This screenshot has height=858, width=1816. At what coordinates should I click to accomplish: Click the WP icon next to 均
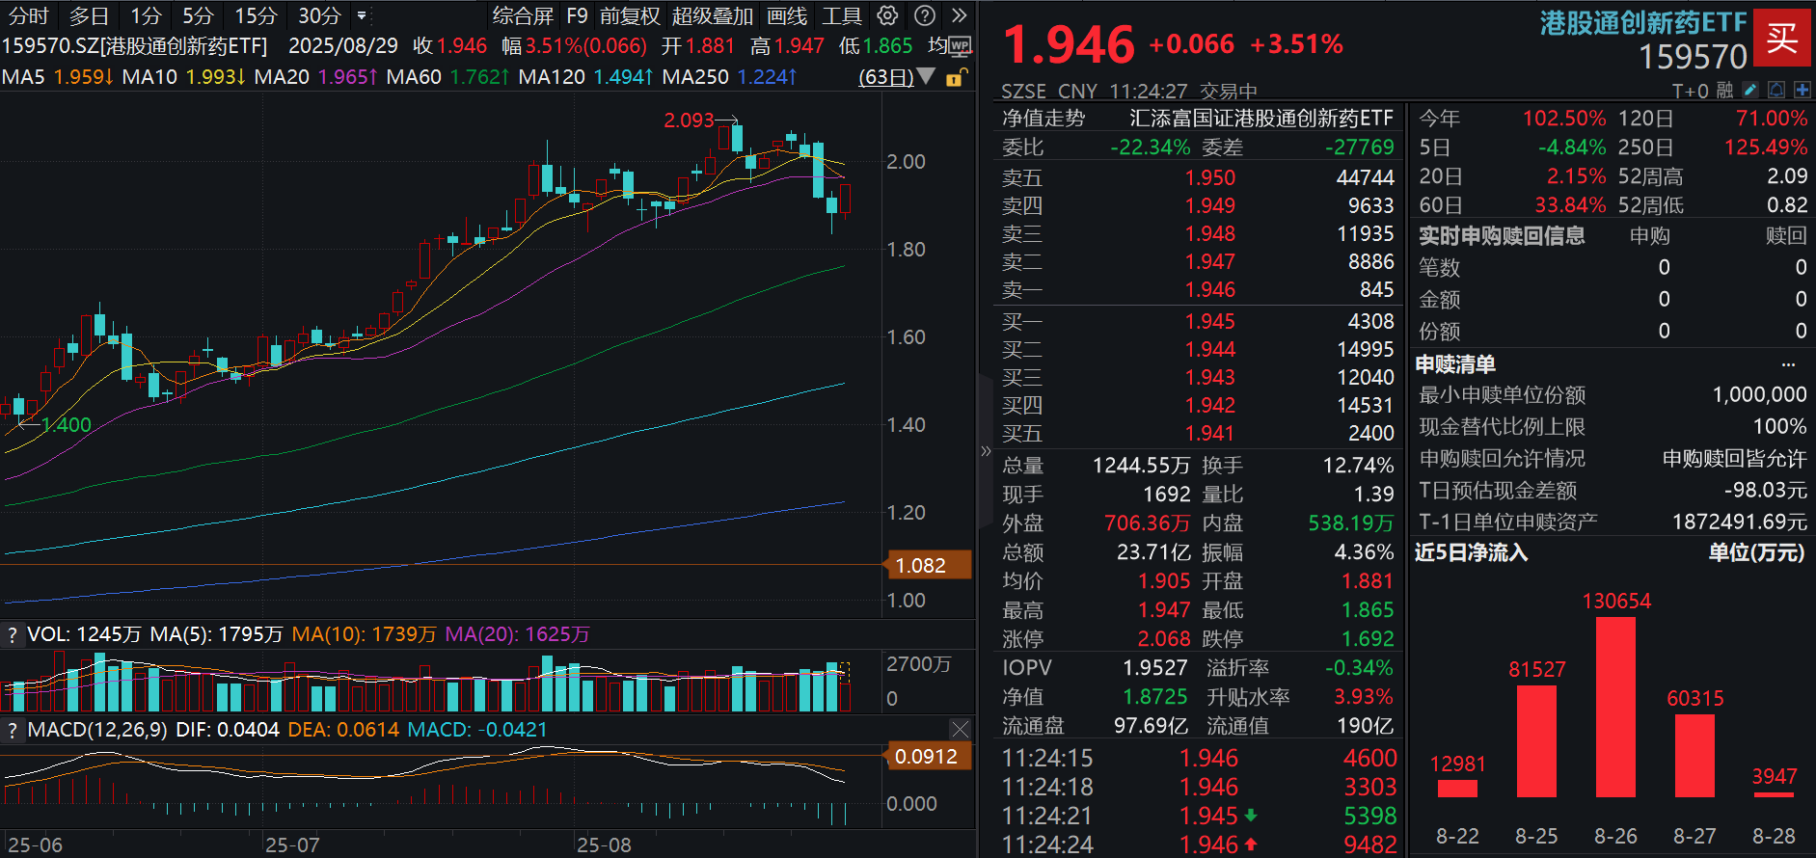960,45
